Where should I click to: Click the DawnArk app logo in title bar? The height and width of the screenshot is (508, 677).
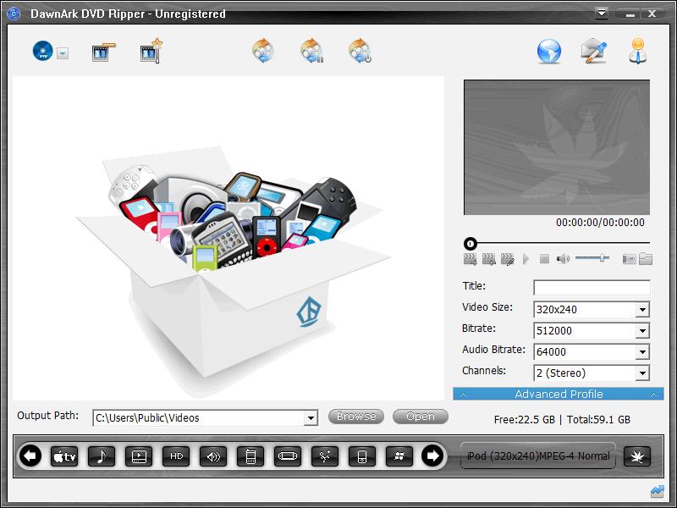coord(14,14)
